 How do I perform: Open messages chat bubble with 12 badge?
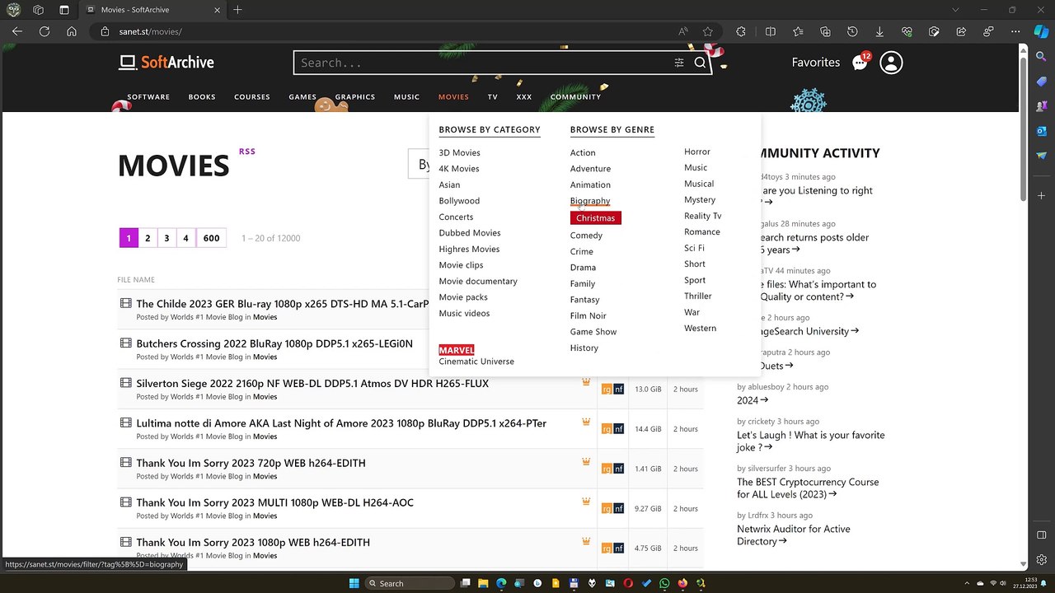point(860,63)
